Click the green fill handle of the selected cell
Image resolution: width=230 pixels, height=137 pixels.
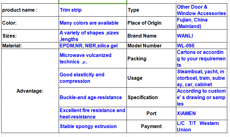pos(127,3)
